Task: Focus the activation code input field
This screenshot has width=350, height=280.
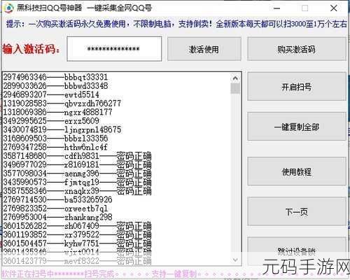Action: pos(114,49)
